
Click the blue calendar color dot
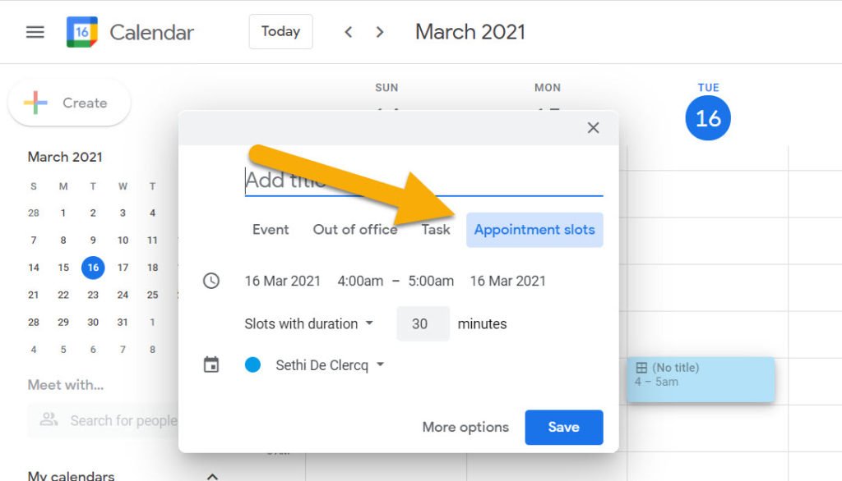(253, 365)
